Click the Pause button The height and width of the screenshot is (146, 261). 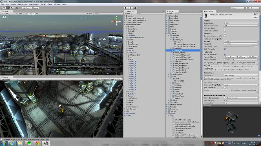[130, 8]
